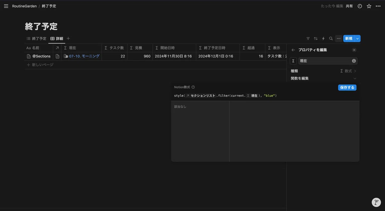
Task: Open the sort arrows icon
Action: 316,38
